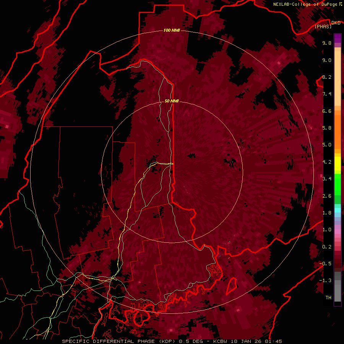
Task: Pick the pink band on the color bar
Action: (x=338, y=232)
